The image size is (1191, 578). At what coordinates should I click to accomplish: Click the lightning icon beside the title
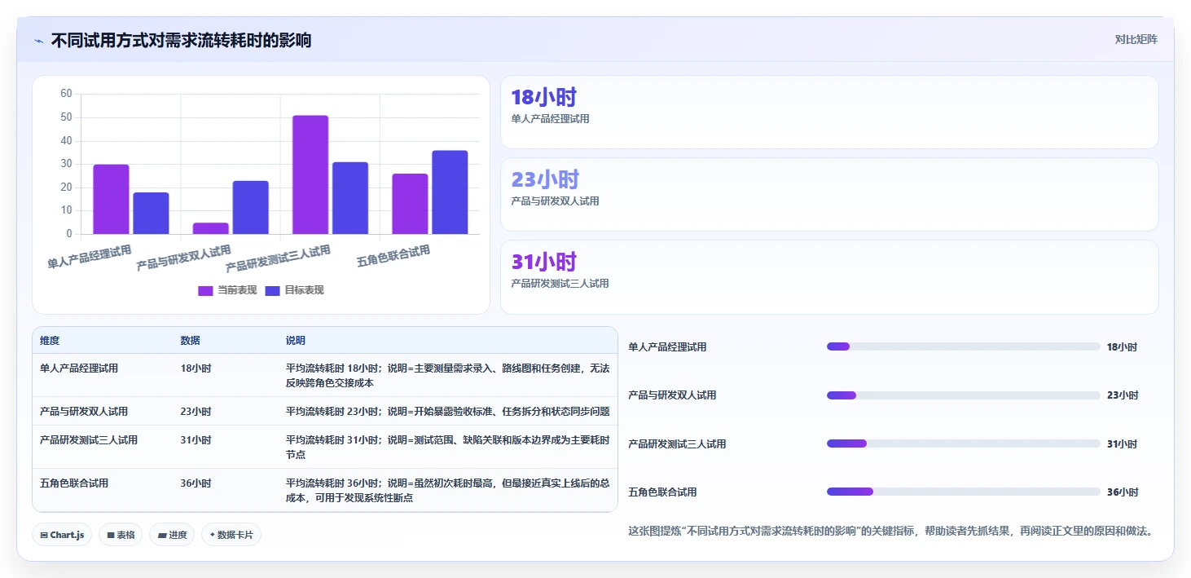(38, 41)
